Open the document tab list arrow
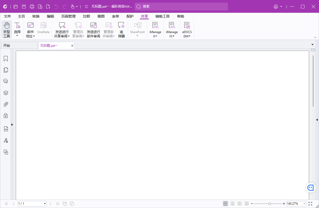The height and width of the screenshot is (208, 319). point(313,45)
